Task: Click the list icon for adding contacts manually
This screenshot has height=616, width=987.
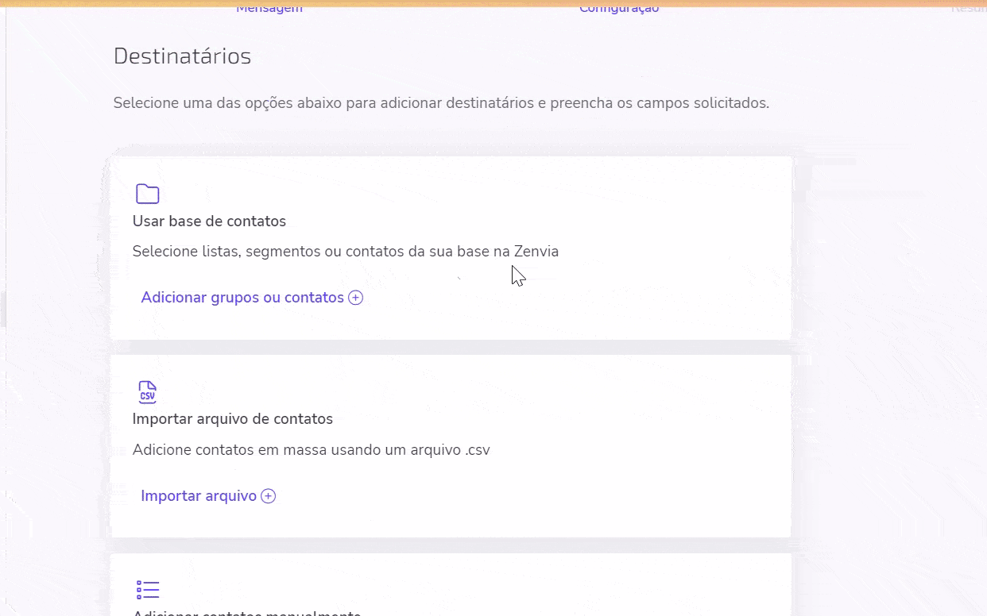Action: click(148, 590)
